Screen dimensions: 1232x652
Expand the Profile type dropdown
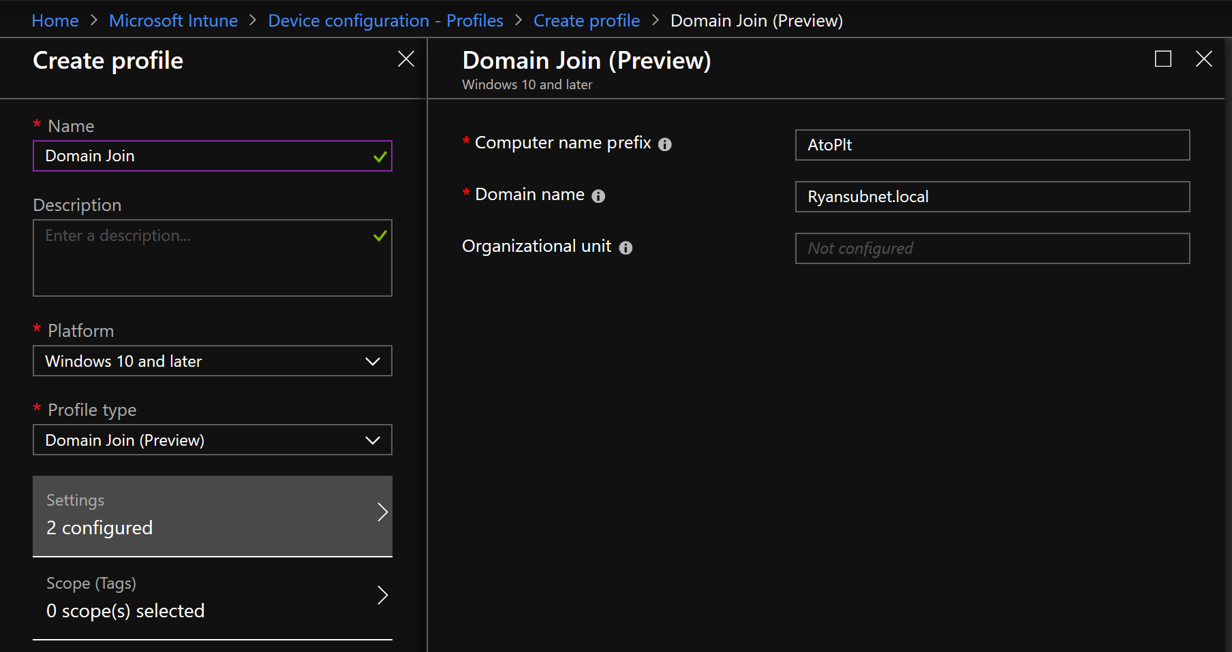213,440
